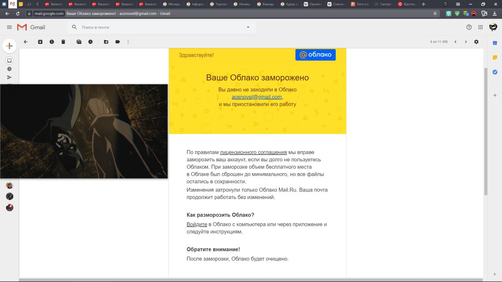The image size is (502, 282).
Task: Open Gmail settings gear
Action: 477,42
